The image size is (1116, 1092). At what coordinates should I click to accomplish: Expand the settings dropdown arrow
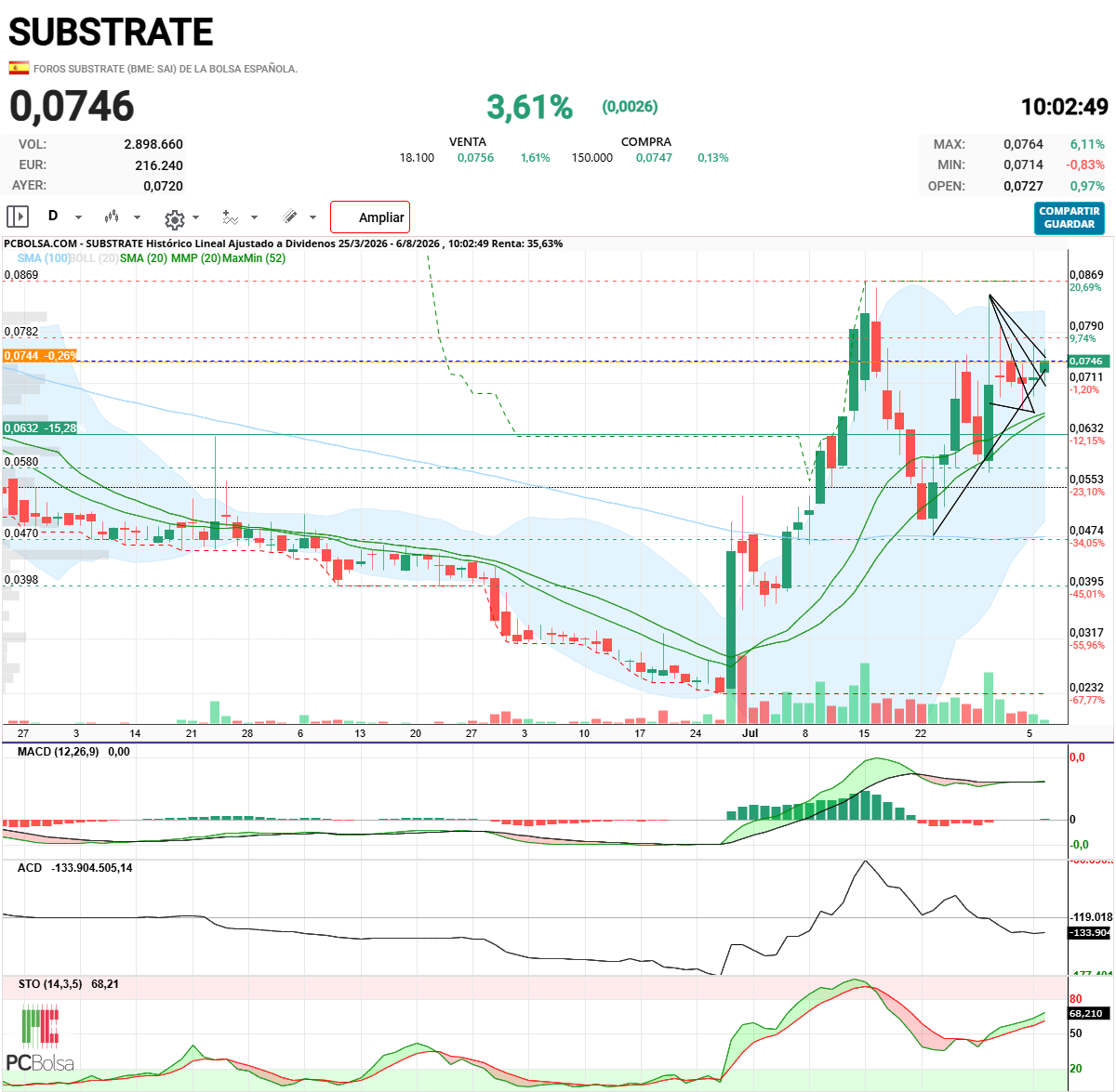tap(195, 217)
